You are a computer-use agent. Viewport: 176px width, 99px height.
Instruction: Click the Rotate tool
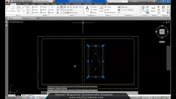43,7
